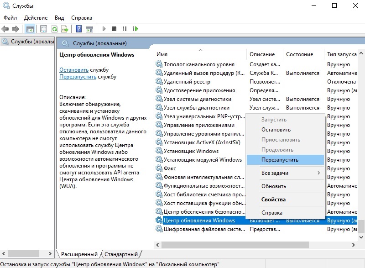Click the Forward arrow toolbar icon
Image resolution: width=365 pixels, height=268 pixels.
[15, 29]
